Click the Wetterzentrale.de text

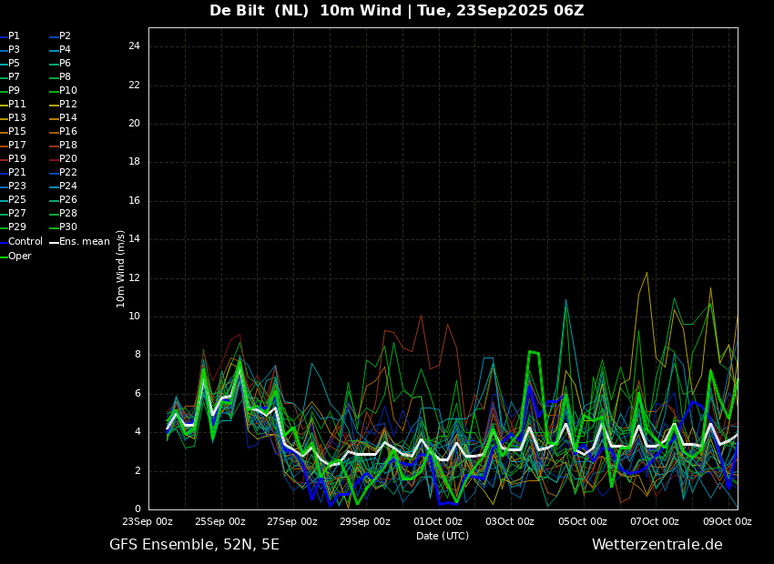coord(657,545)
